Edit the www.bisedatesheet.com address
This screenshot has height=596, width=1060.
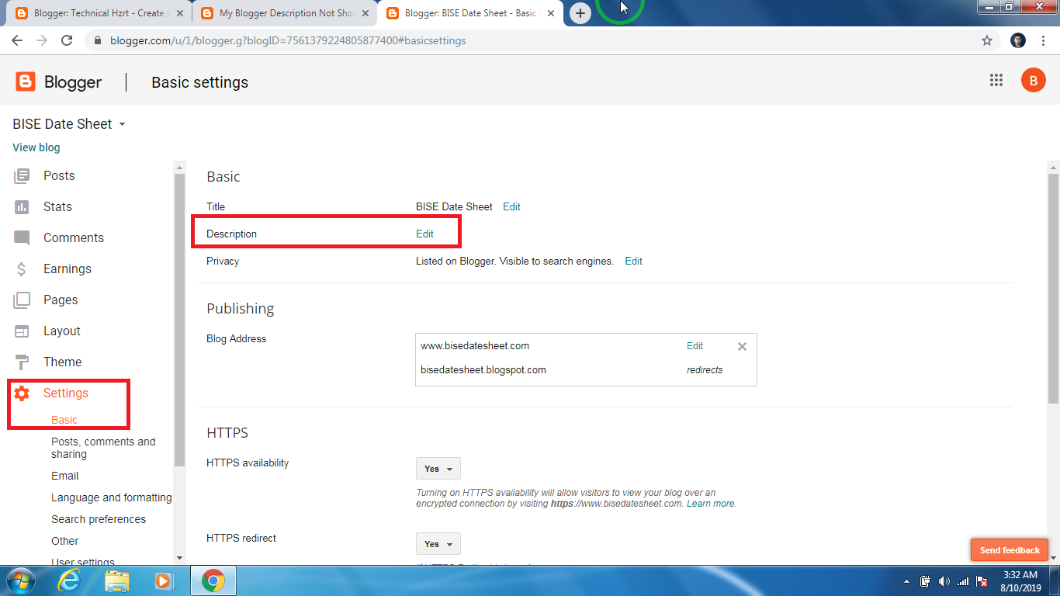pos(695,345)
